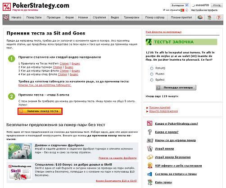The width and height of the screenshot is (226, 188).
Task: Open the Покер софтуер menu item
Action: tap(155, 17)
